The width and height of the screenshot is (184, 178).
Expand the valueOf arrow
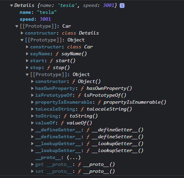click(x=32, y=123)
